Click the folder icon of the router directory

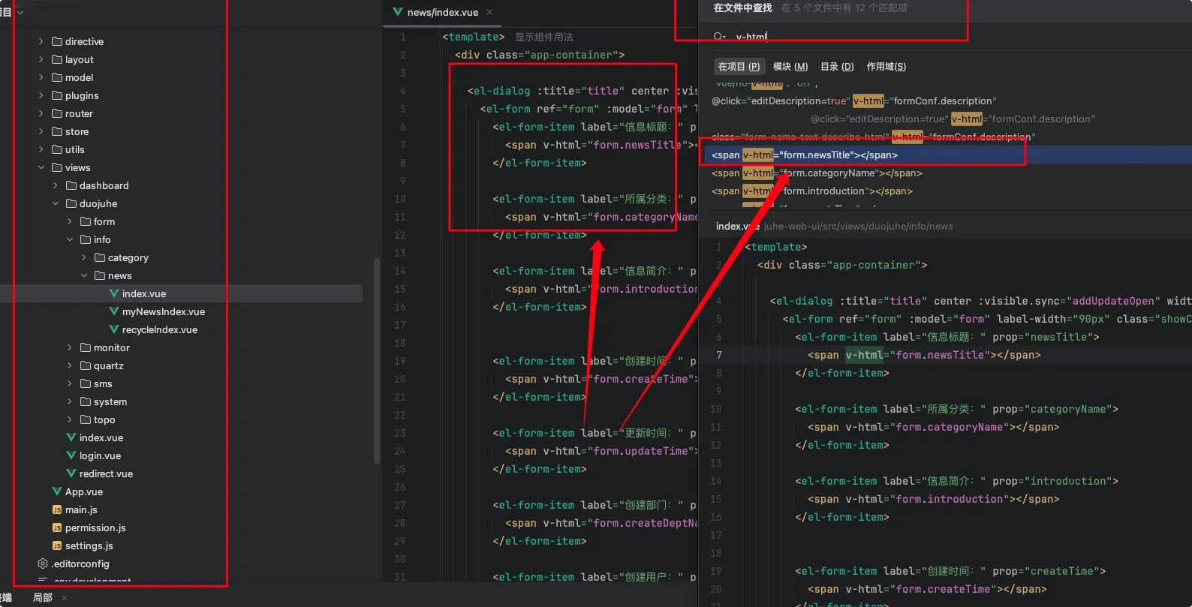coord(57,113)
